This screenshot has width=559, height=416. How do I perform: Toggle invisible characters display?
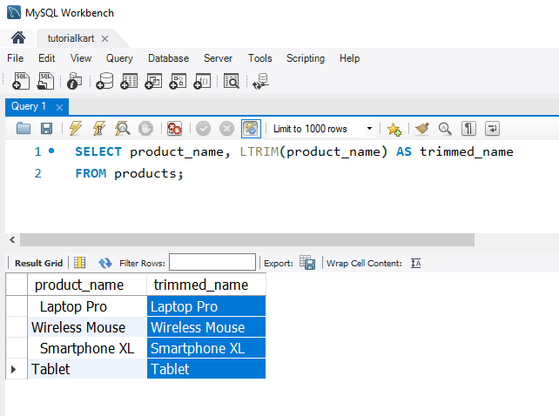[468, 128]
